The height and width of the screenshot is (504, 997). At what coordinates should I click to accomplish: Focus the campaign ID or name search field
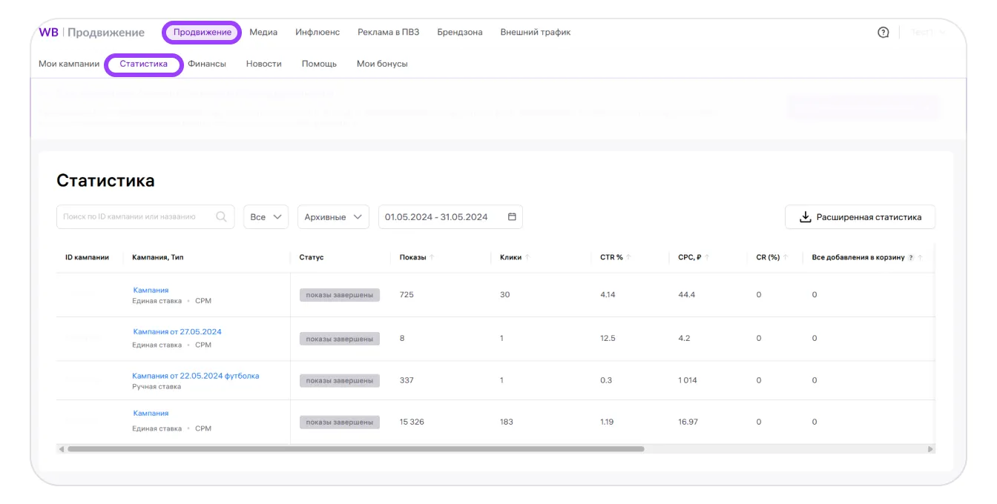(137, 217)
